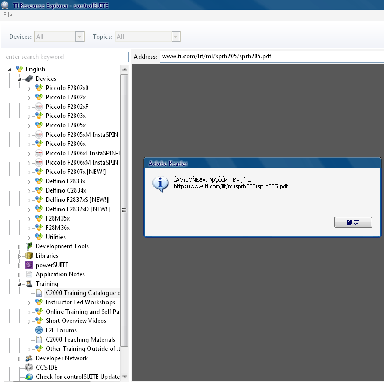This screenshot has width=384, height=382.
Task: Open the Devices filter dropdown
Action: click(80, 37)
